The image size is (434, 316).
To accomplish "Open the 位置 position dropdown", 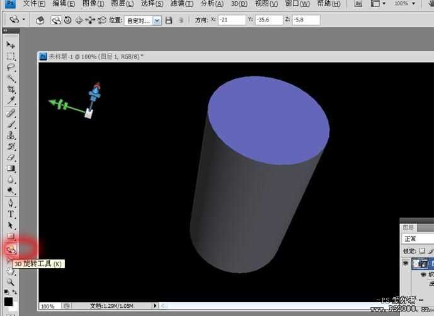I will coord(143,20).
